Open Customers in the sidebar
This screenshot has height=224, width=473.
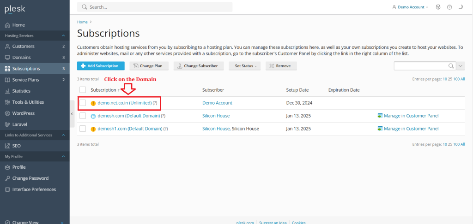[35, 47]
